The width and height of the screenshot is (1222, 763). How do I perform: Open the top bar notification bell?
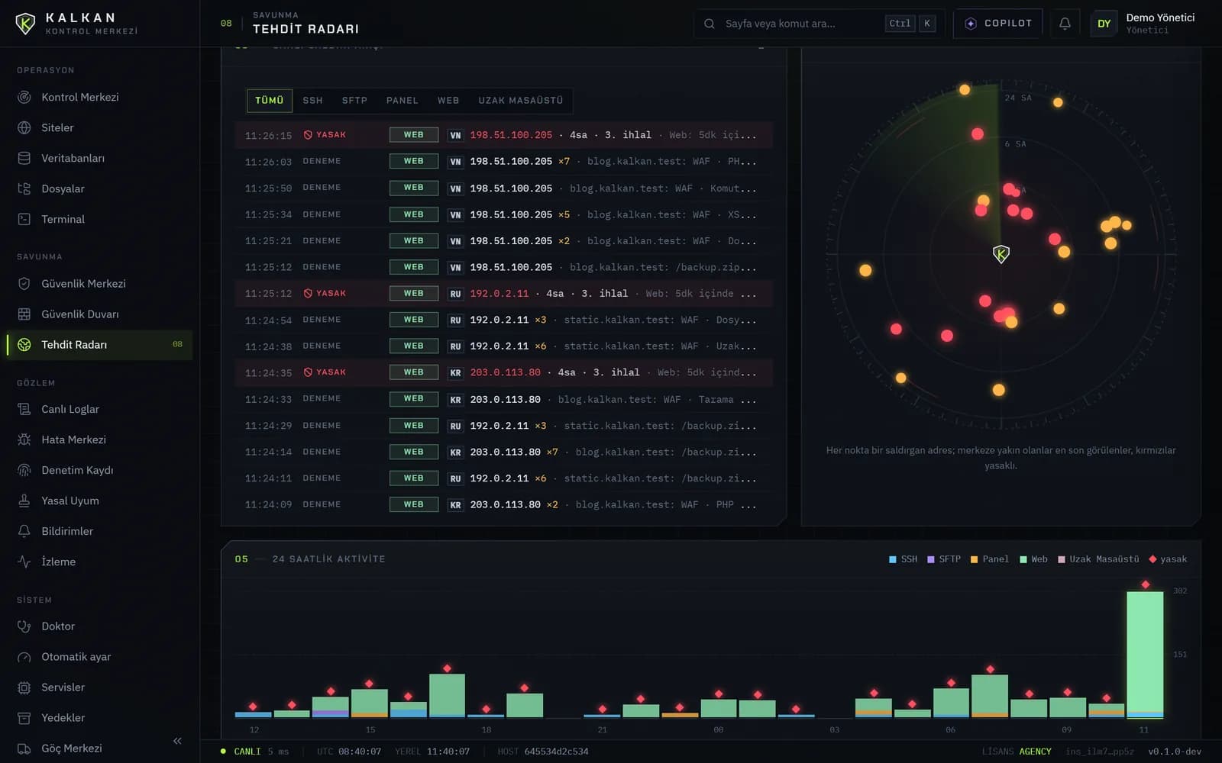1065,24
